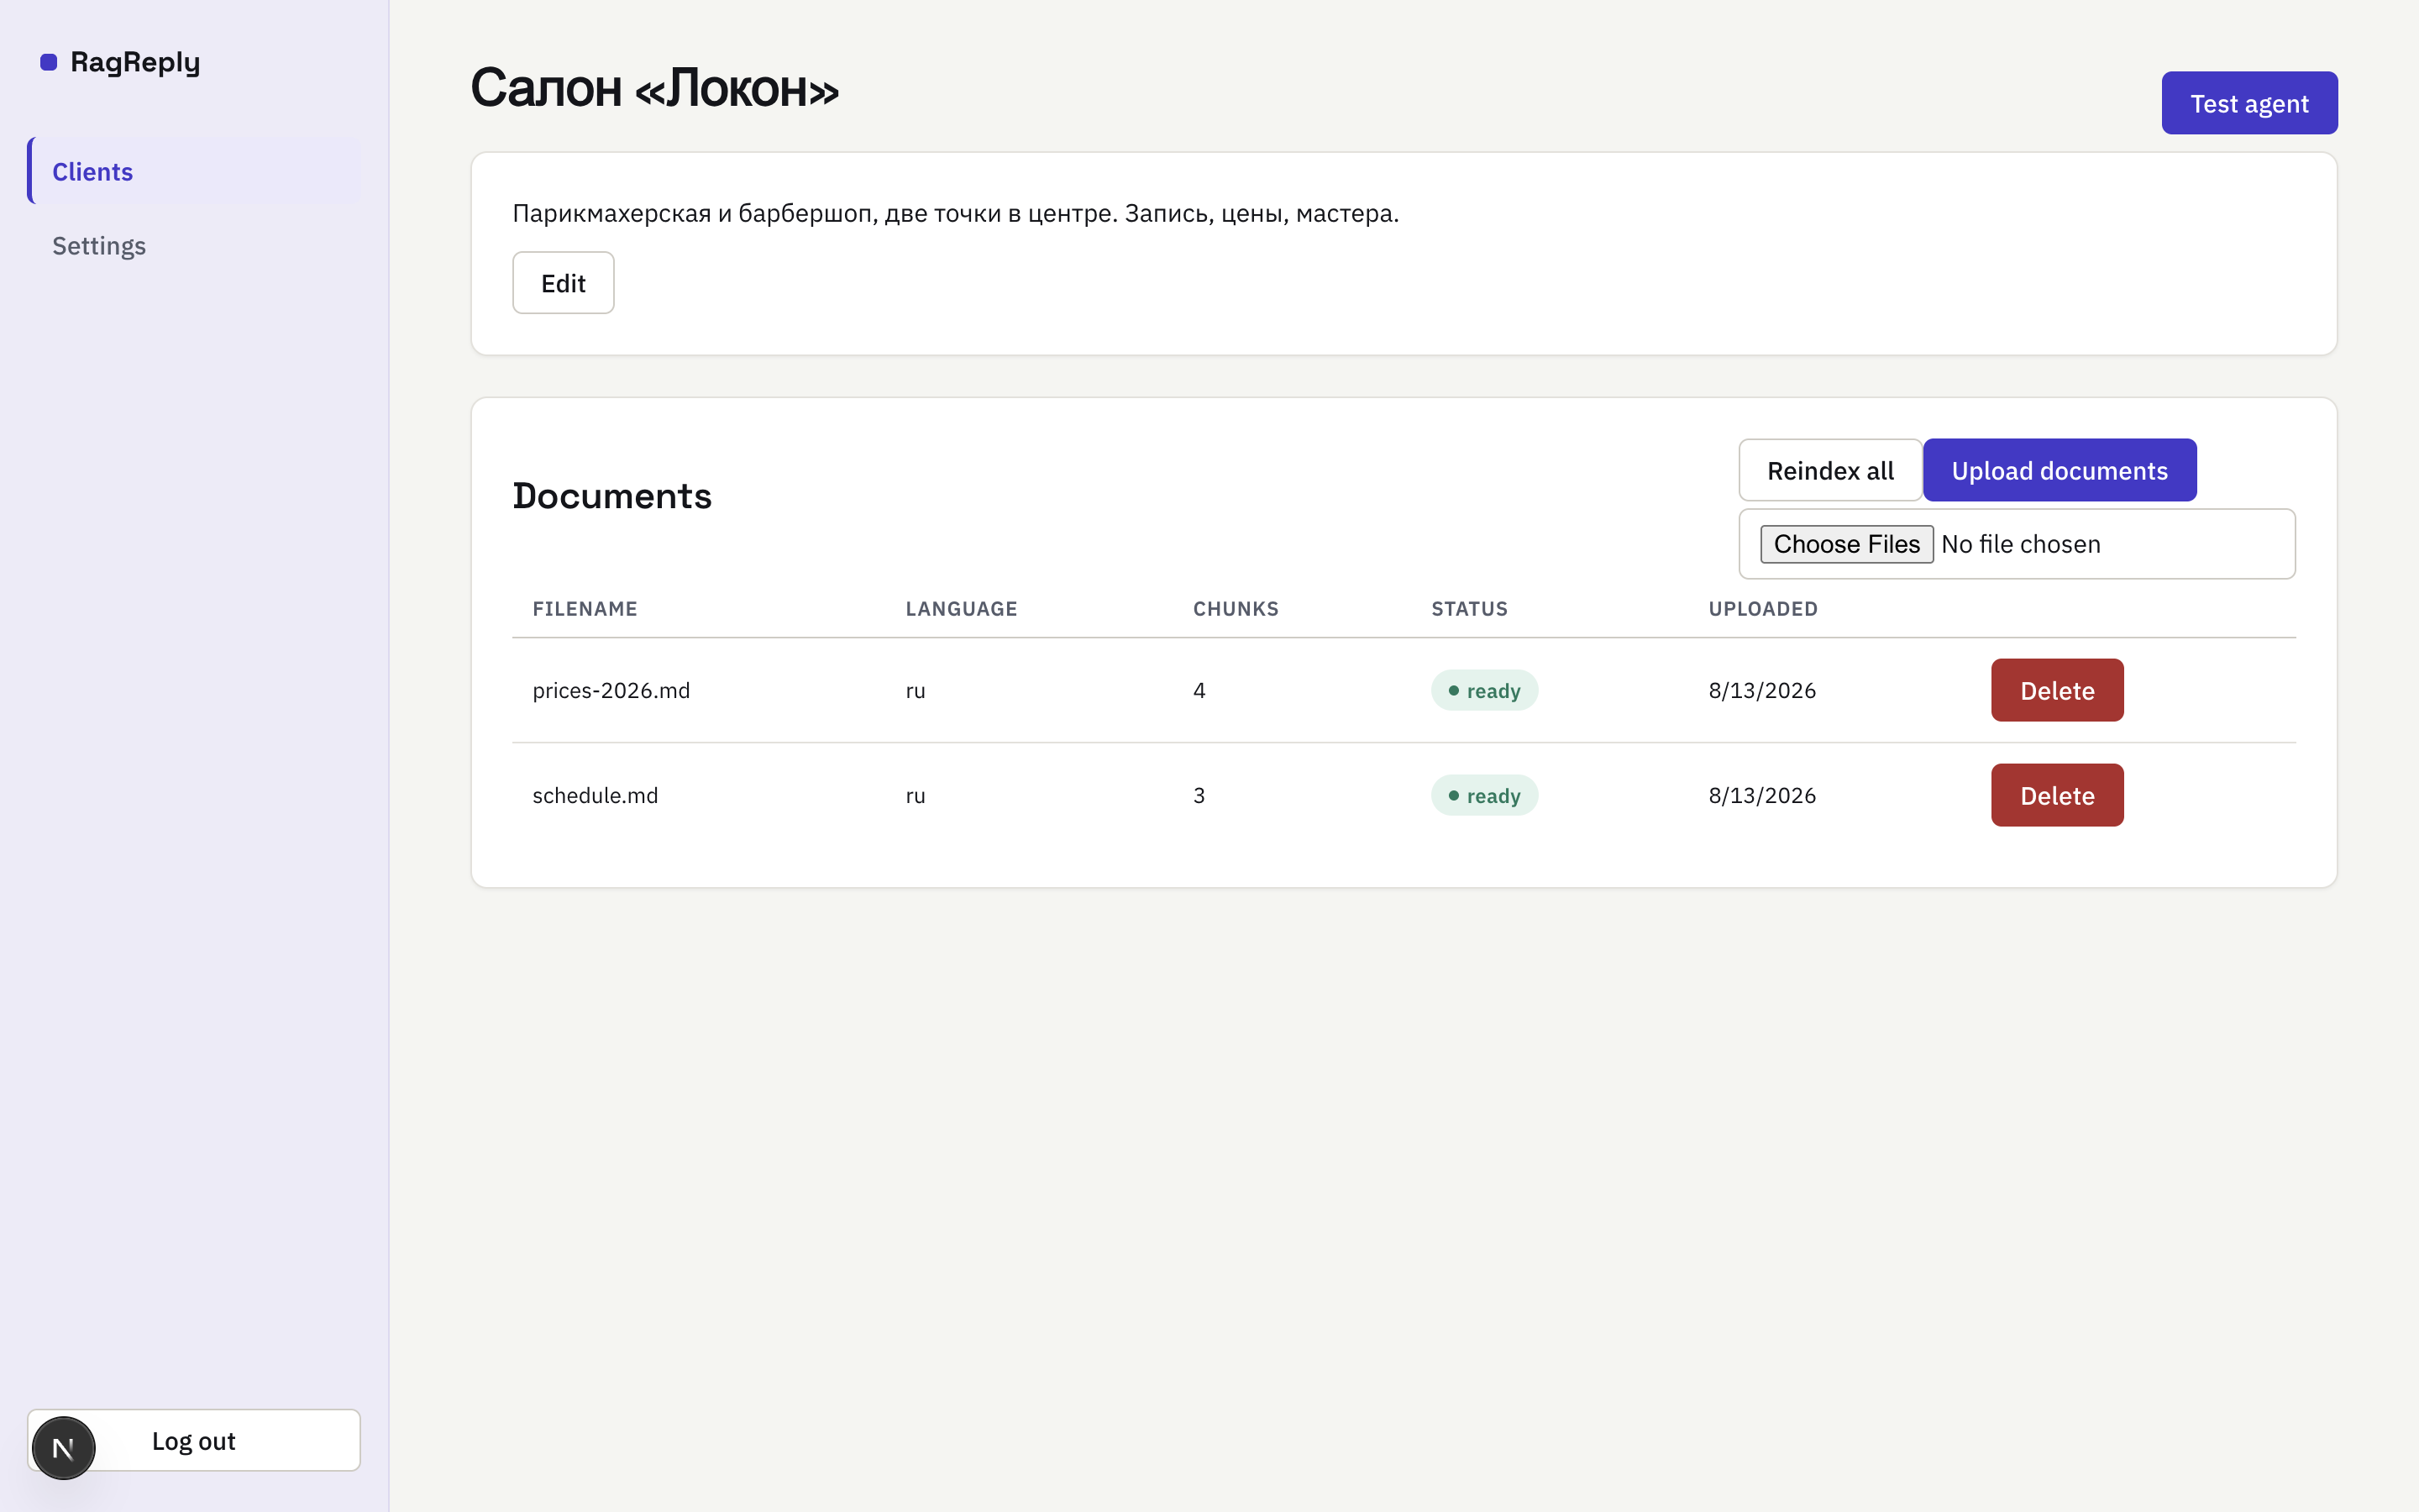Click chunk count 3 for schedule.md
The height and width of the screenshot is (1512, 2419).
(x=1199, y=795)
